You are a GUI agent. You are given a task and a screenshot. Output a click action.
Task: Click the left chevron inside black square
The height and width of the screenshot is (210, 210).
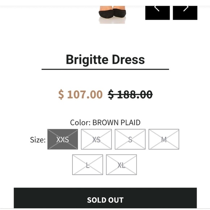coord(157,8)
